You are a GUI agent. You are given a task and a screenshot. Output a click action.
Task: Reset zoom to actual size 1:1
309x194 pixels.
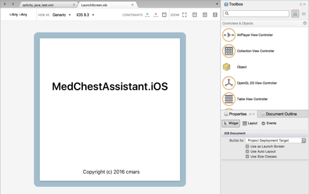[x=215, y=15]
